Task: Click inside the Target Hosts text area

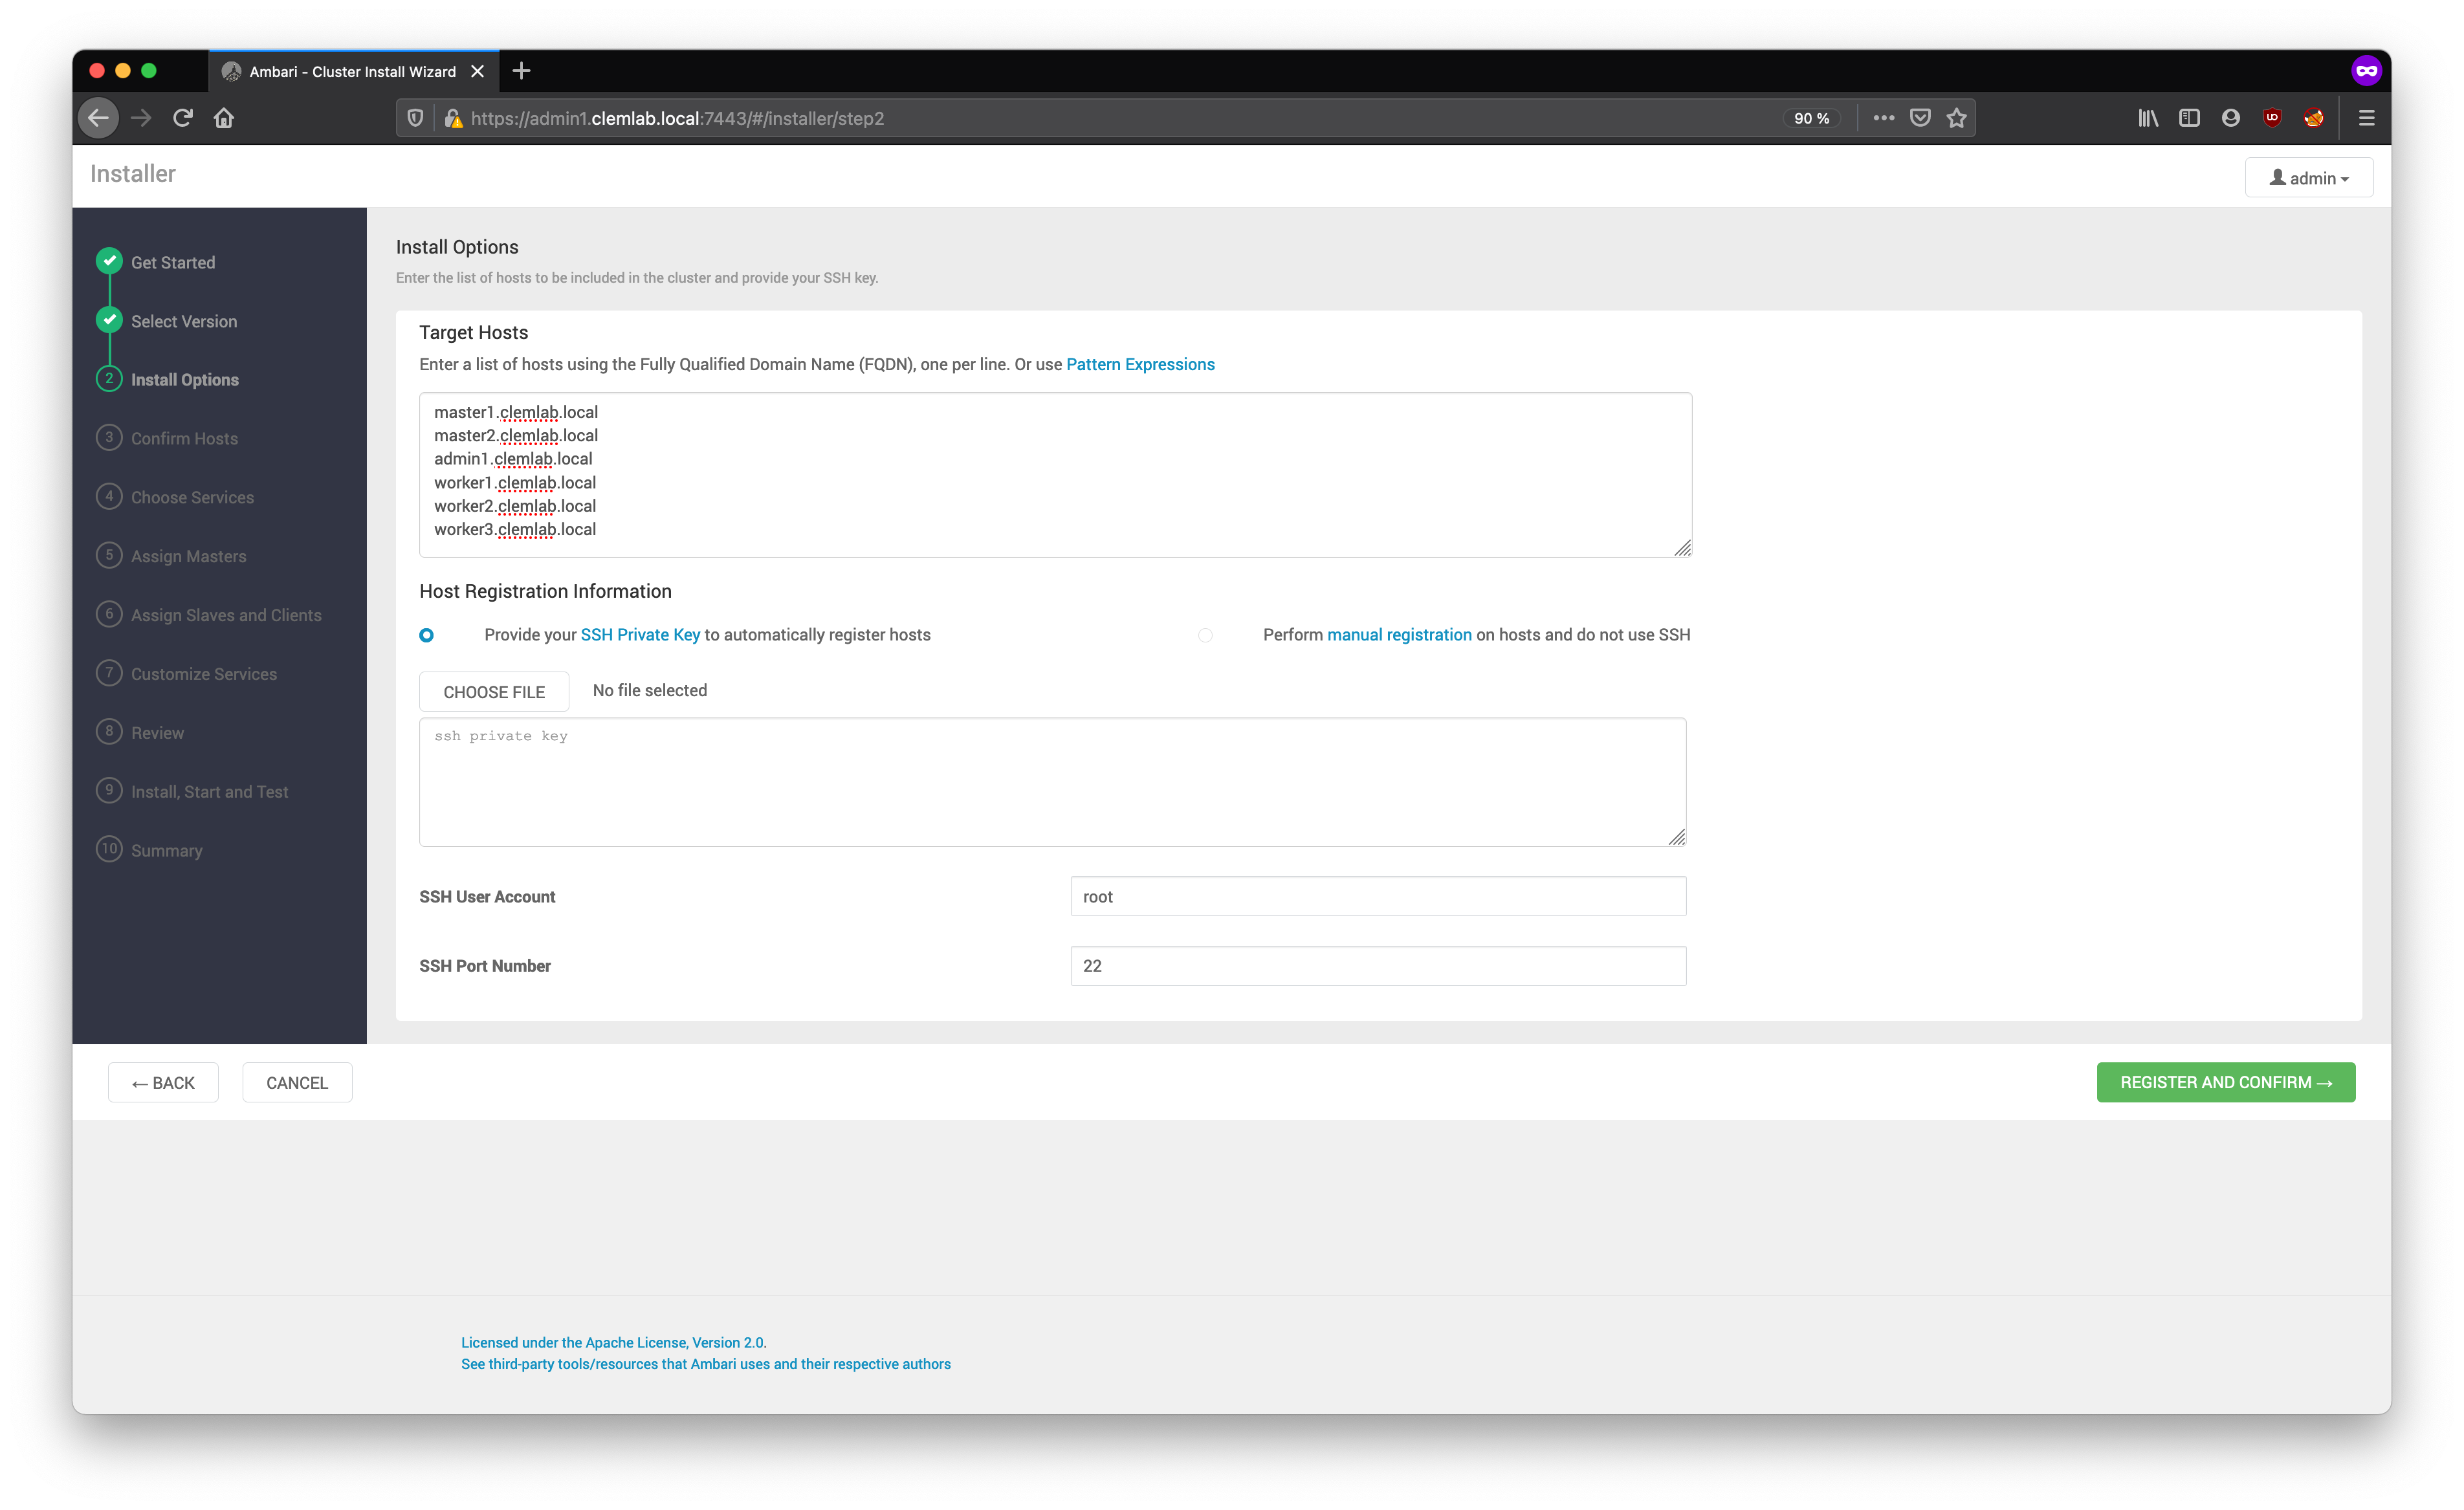Action: tap(1055, 475)
